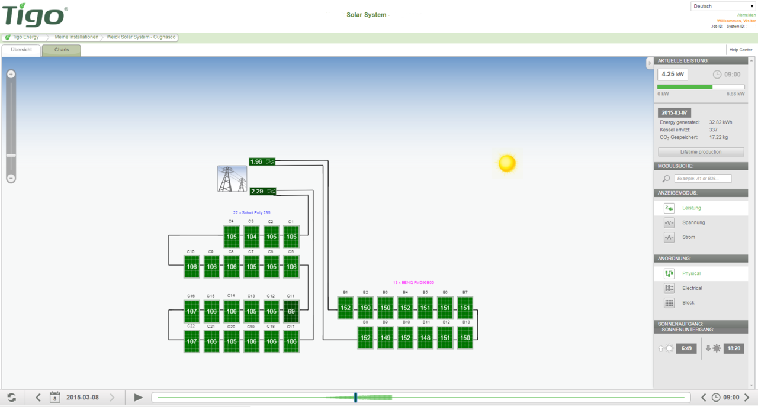Select Spannung display mode
758x407 pixels.
pyautogui.click(x=693, y=223)
